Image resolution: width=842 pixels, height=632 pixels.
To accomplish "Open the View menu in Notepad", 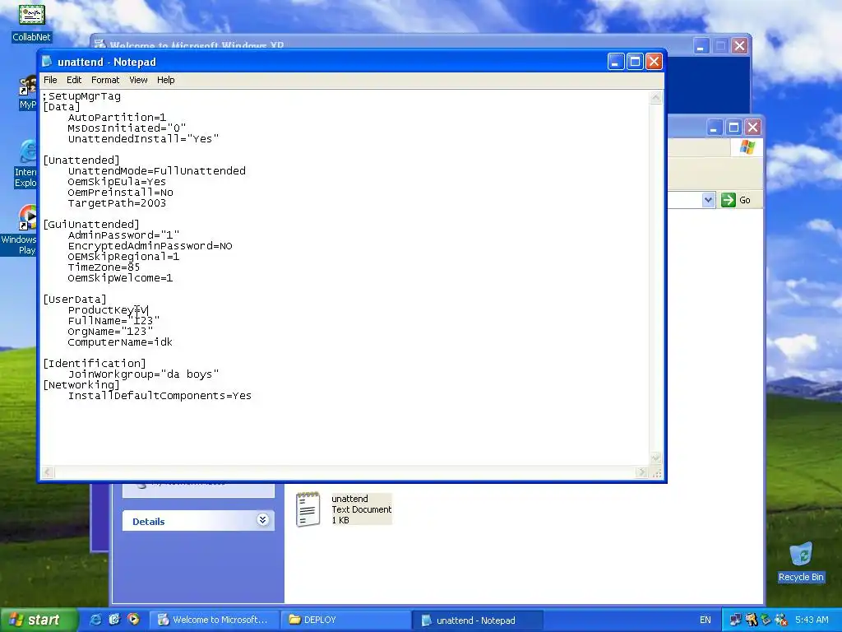I will pos(138,80).
